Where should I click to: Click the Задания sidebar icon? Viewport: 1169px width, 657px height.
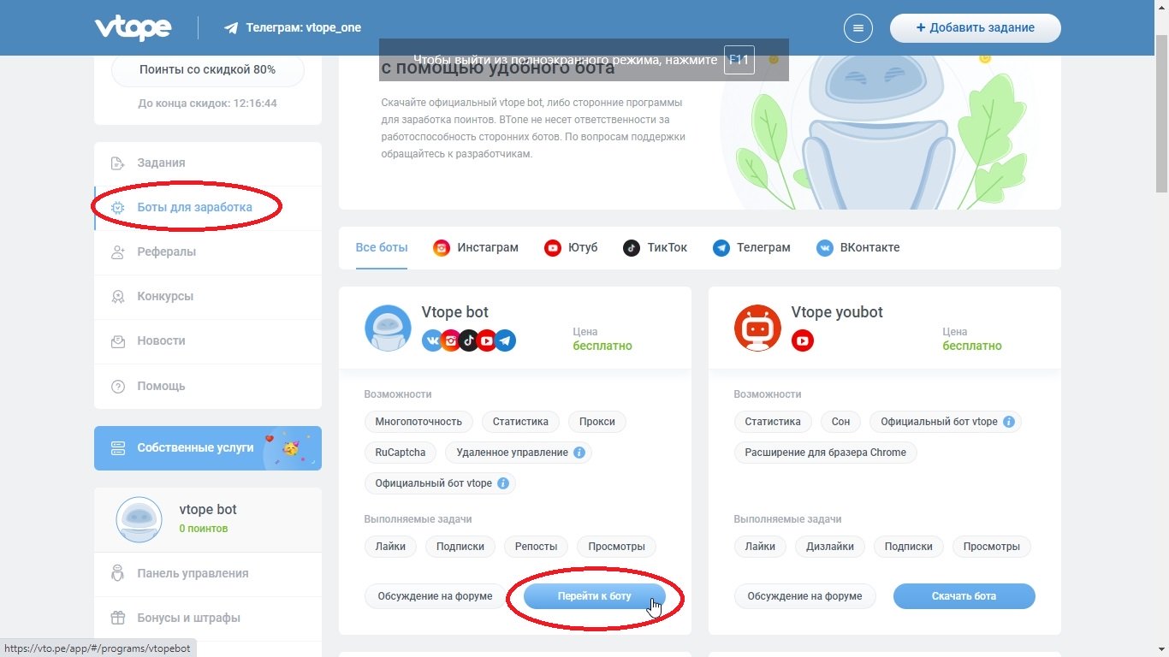[119, 163]
